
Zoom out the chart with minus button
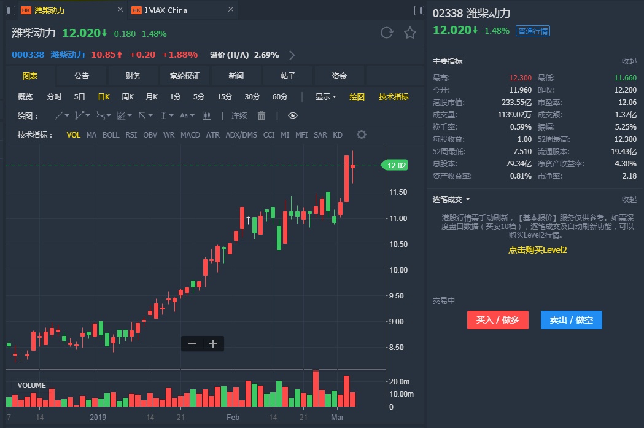pyautogui.click(x=192, y=344)
